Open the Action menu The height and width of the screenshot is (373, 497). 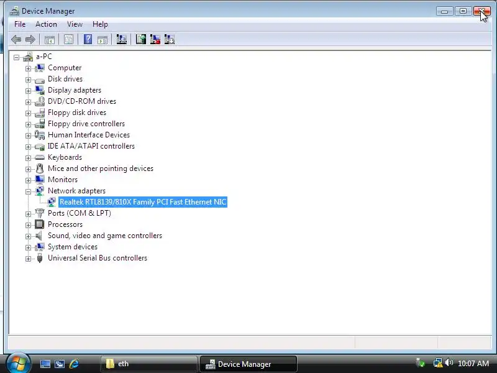(46, 24)
